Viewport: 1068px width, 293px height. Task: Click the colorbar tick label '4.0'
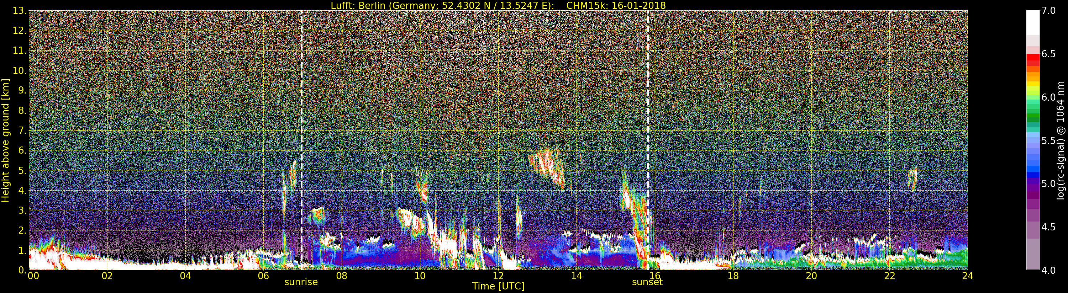(1048, 270)
